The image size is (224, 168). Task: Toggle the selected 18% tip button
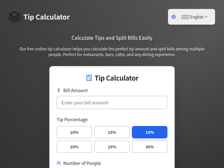coord(150,132)
